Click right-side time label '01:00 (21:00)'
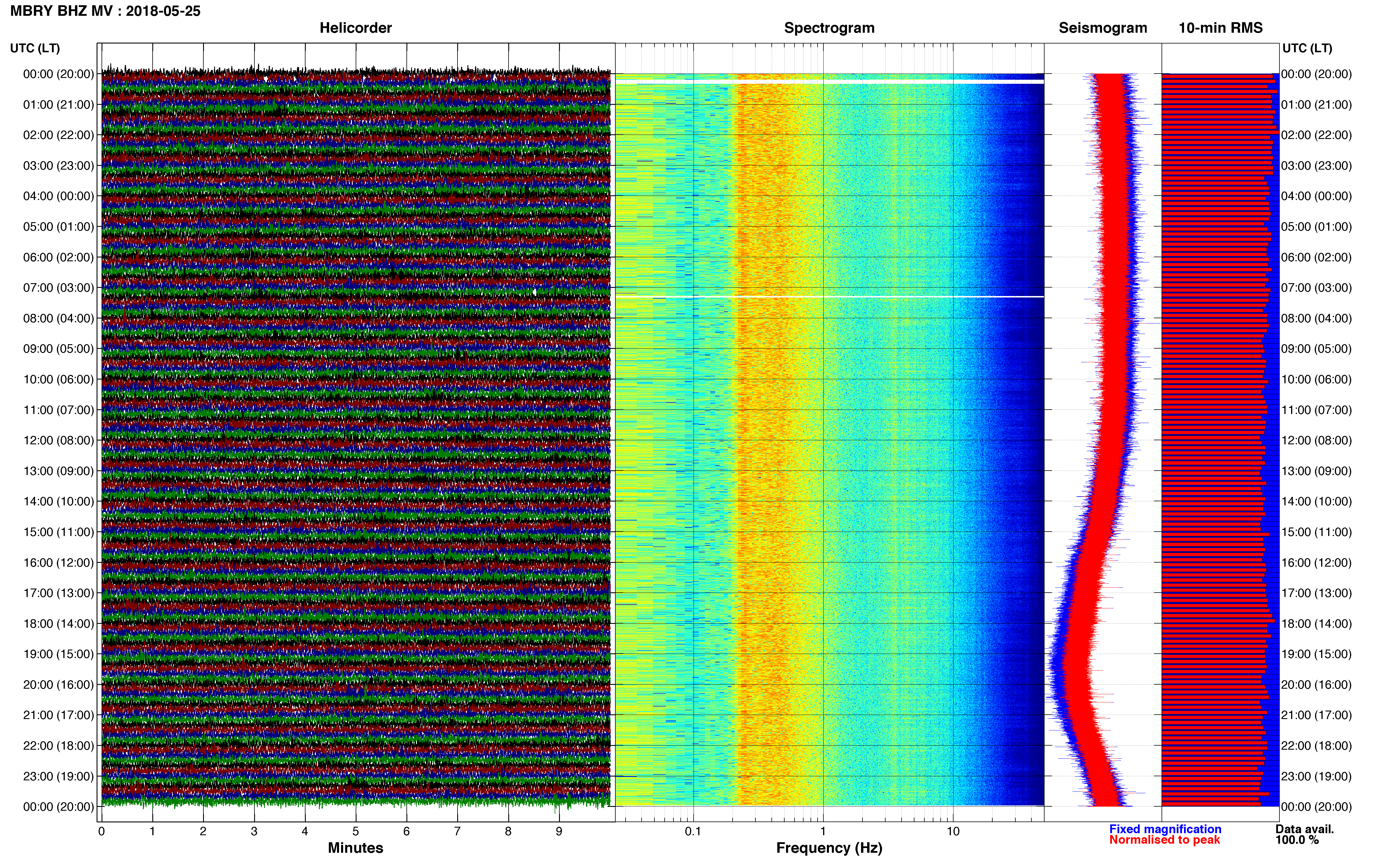 1316,105
